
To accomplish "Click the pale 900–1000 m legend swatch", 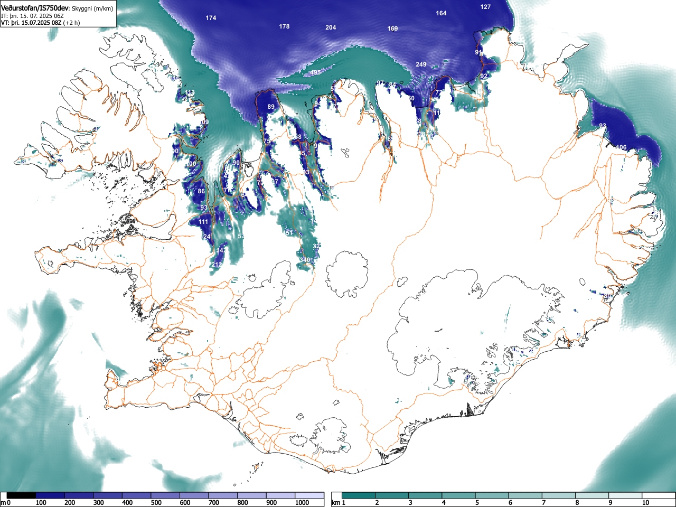I will pyautogui.click(x=280, y=495).
